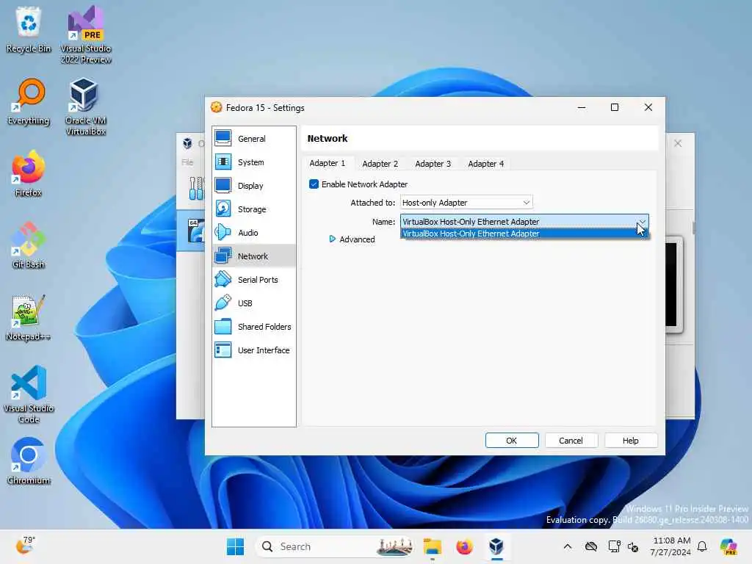Viewport: 752px width, 564px height.
Task: Open Audio settings speaker icon
Action: [223, 232]
